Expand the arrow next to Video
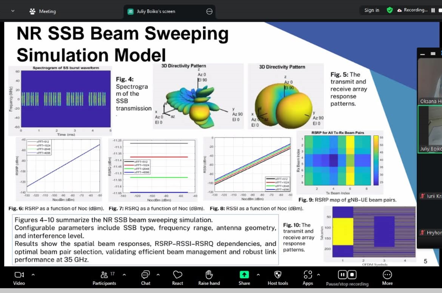 pos(33,274)
